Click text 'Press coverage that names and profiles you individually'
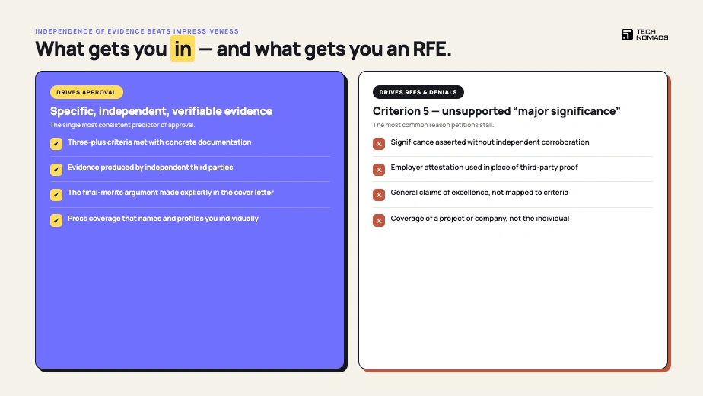The image size is (703, 396). pos(163,219)
